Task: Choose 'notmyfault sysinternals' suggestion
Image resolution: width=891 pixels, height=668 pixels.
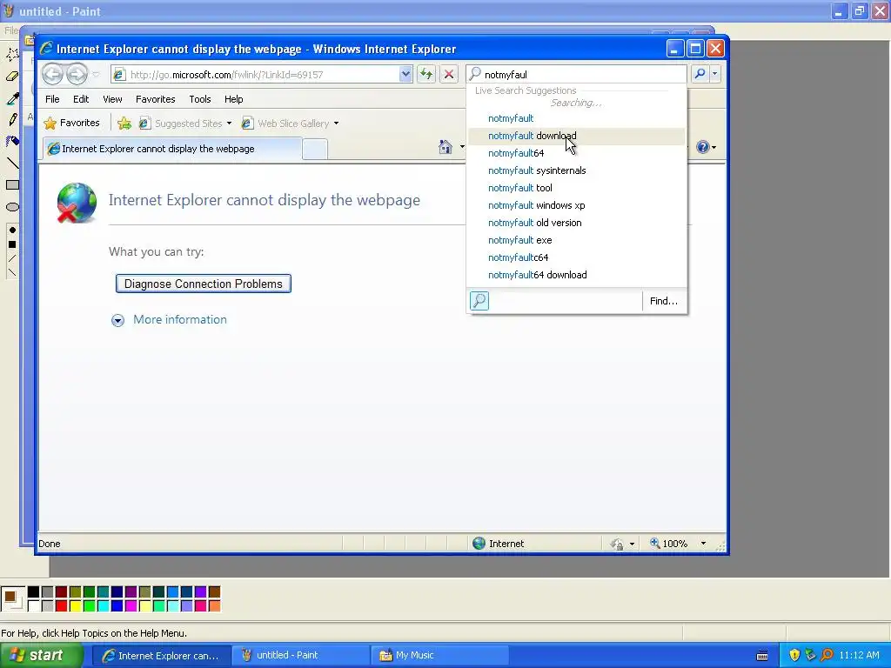Action: click(576, 170)
